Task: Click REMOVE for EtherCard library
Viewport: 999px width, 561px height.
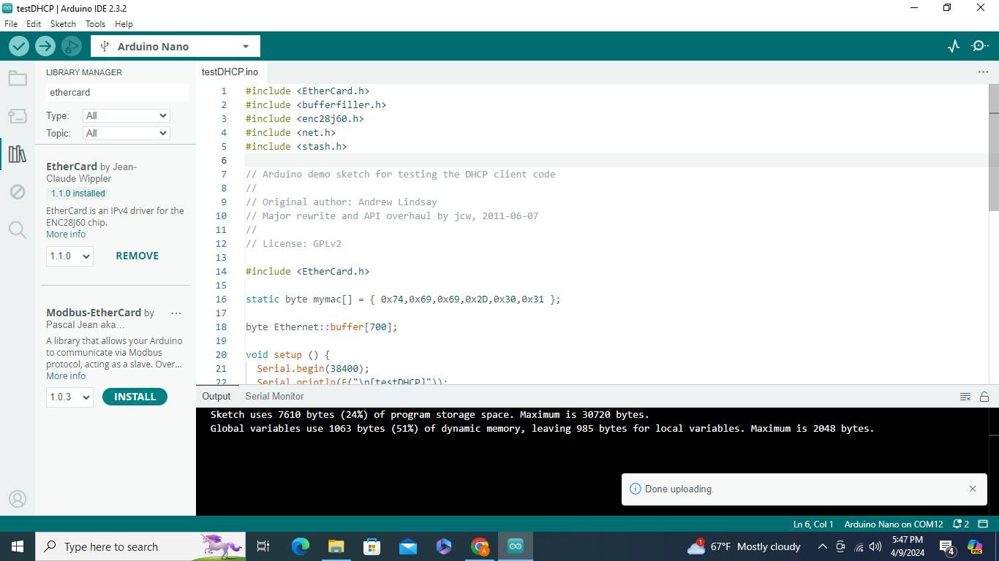Action: (137, 256)
